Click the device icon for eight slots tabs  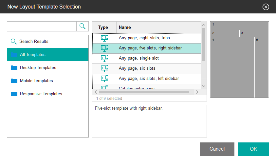point(104,38)
